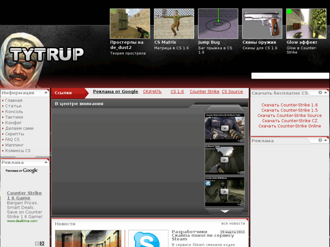Click the 25 марта 2011 date label
This screenshot has height=247, width=330.
pos(232,232)
